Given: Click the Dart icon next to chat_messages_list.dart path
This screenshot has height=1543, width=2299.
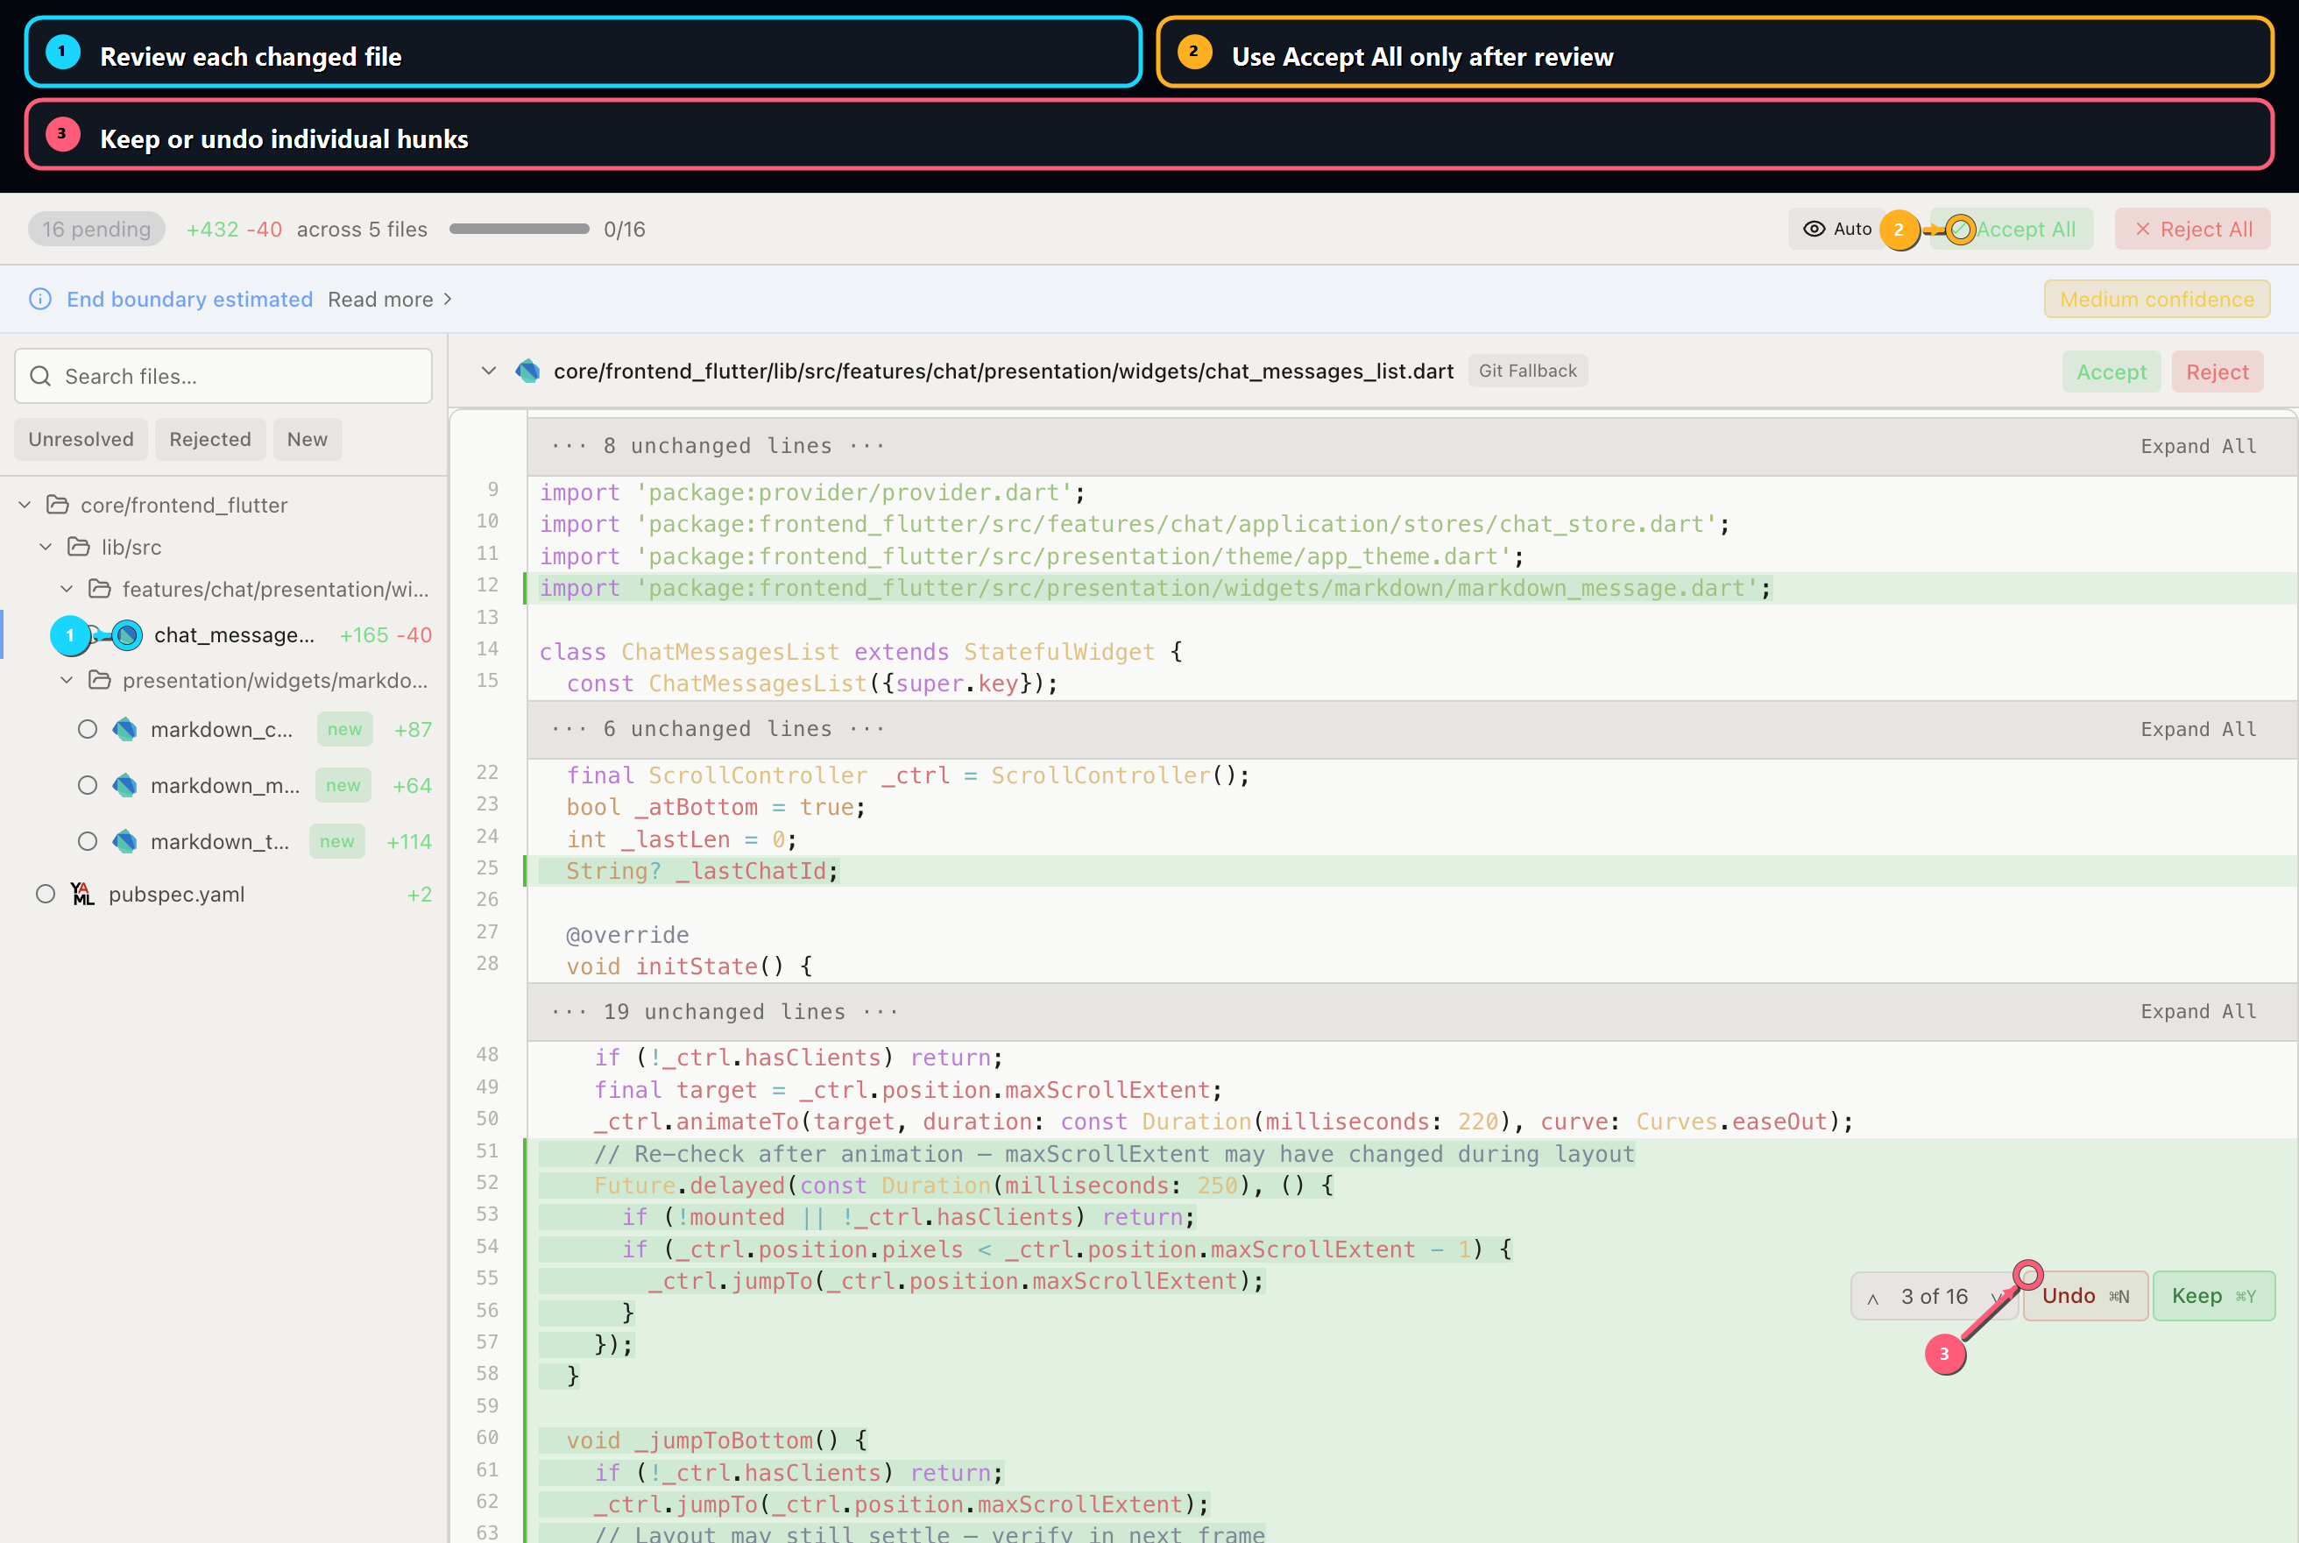Looking at the screenshot, I should 528,371.
